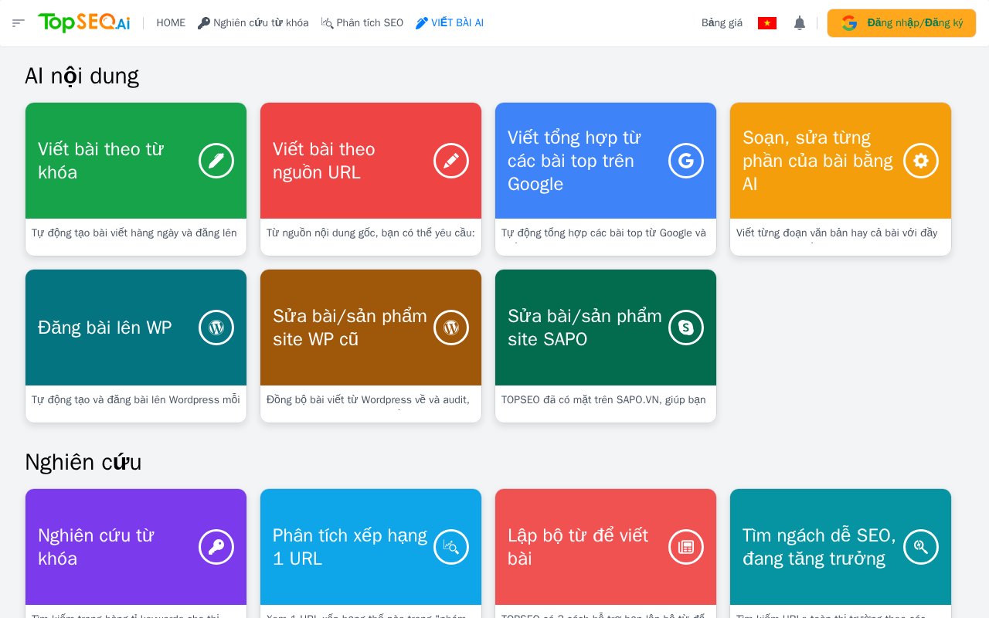Click the notification bell icon
This screenshot has width=989, height=618.
click(800, 23)
